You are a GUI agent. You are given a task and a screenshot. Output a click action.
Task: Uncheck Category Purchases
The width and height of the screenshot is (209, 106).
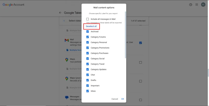(x=88, y=53)
